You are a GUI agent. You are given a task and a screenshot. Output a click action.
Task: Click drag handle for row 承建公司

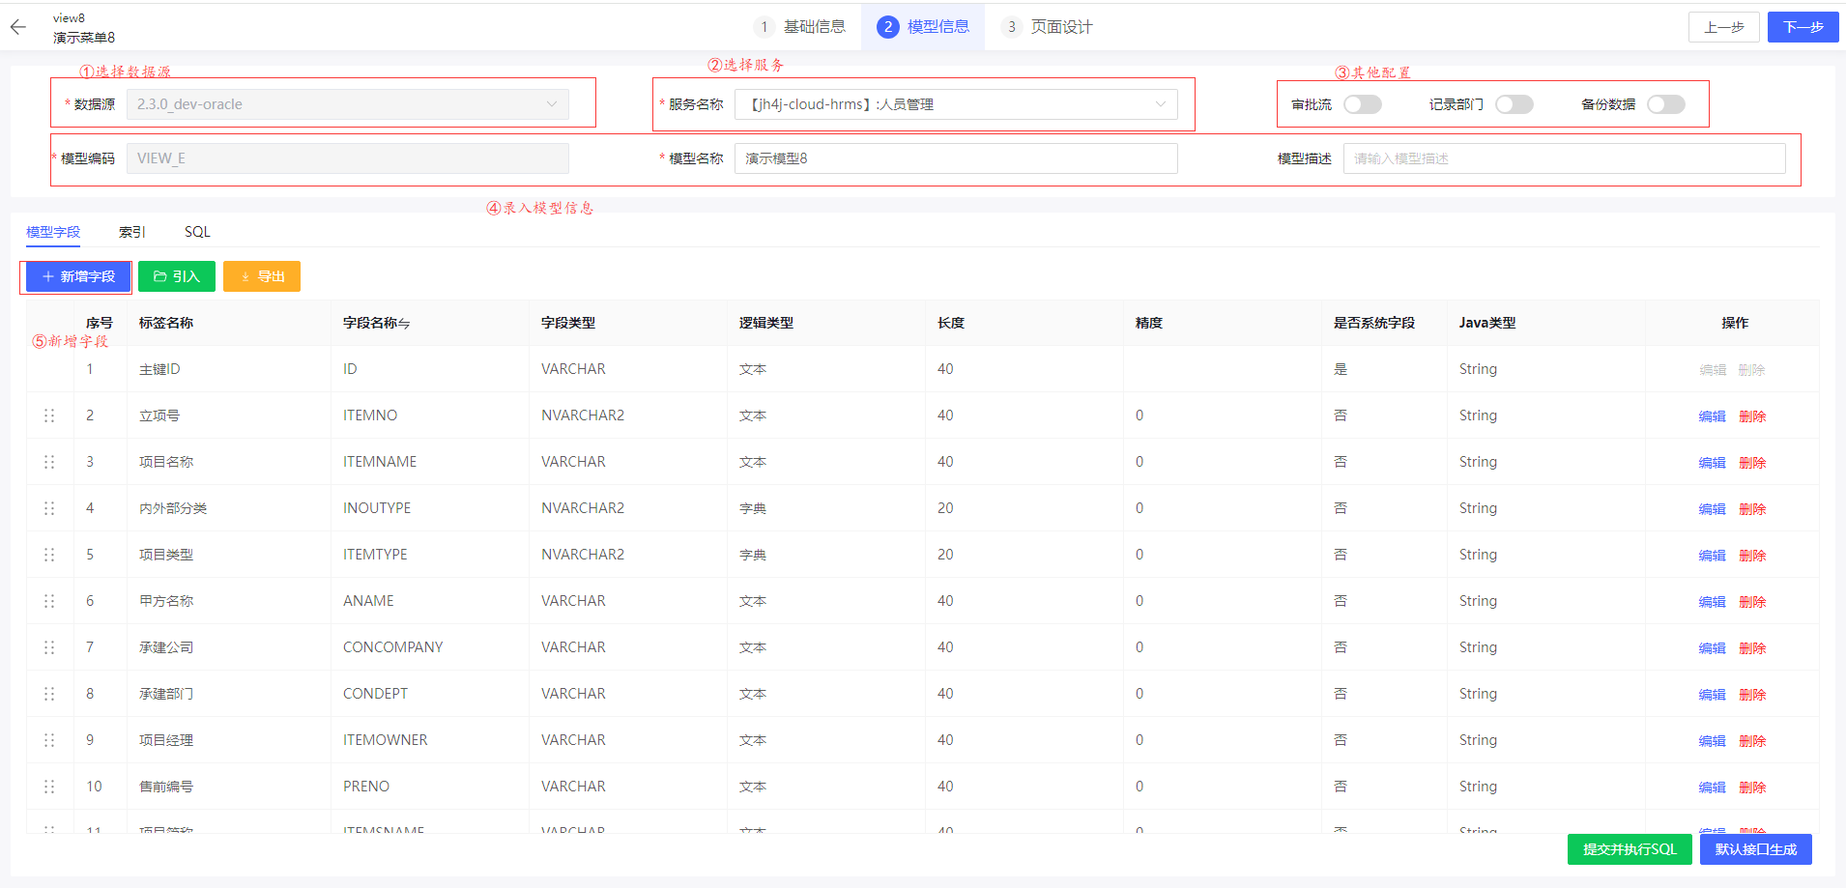click(49, 647)
